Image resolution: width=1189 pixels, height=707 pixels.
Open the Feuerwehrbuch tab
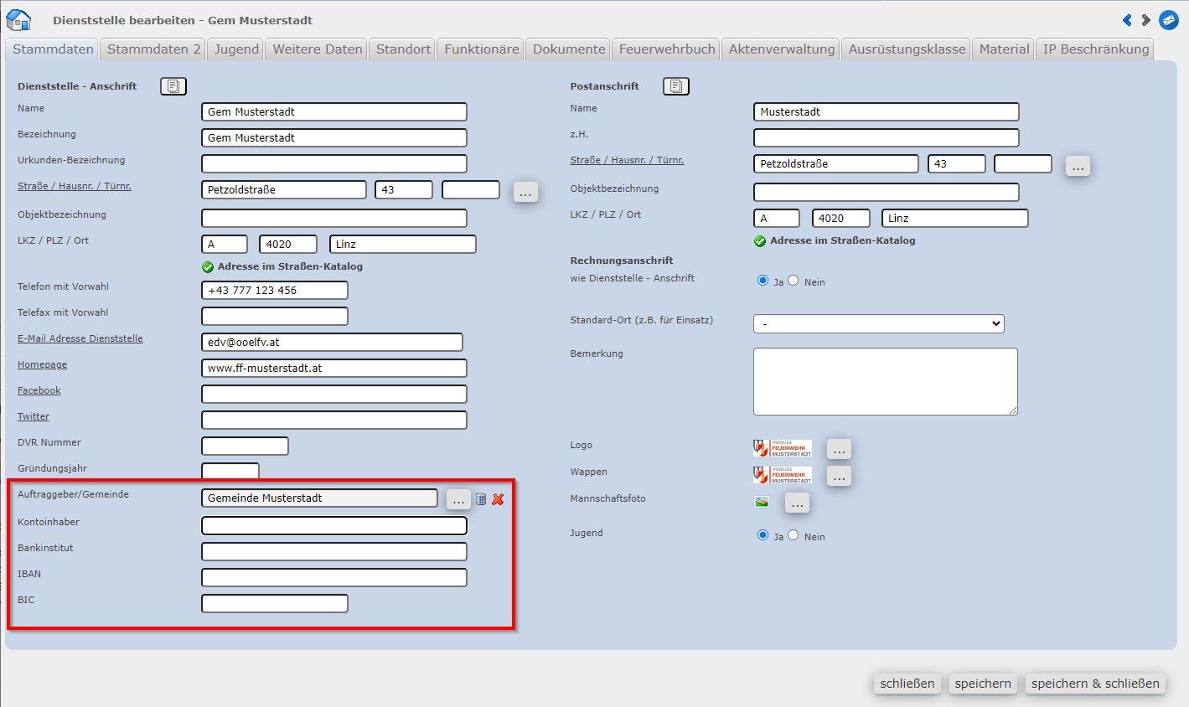point(667,49)
